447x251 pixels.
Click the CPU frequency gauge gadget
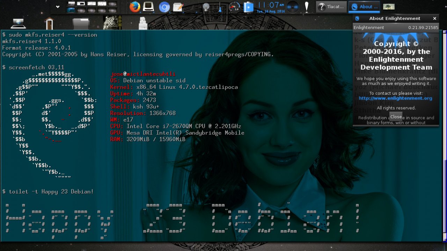point(234,7)
